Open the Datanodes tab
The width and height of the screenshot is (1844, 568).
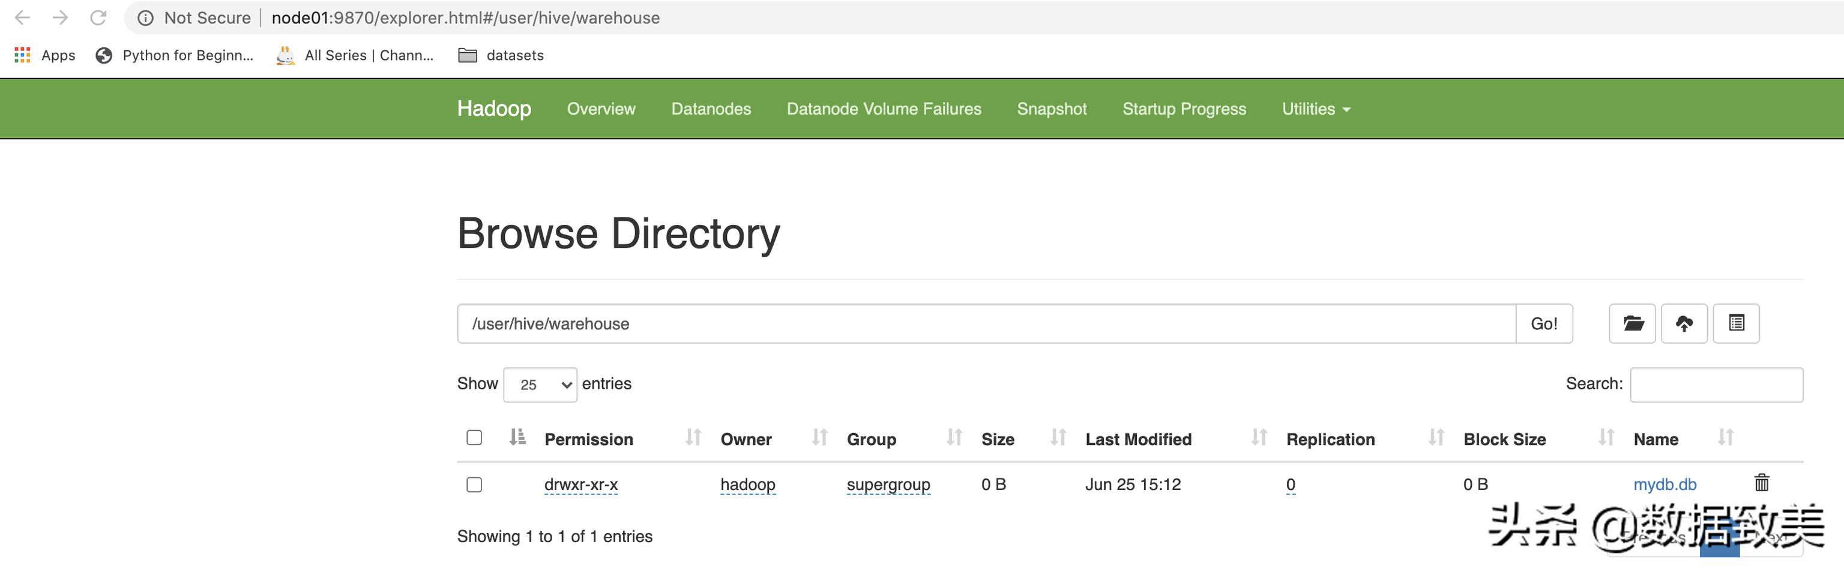pyautogui.click(x=711, y=109)
